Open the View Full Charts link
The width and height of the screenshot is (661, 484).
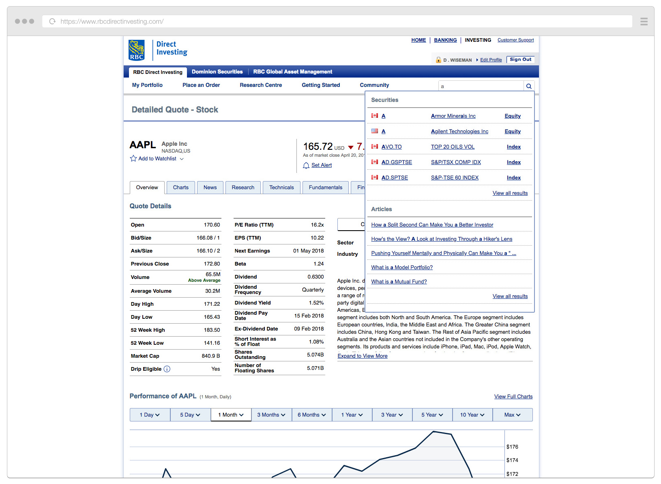[x=513, y=397]
